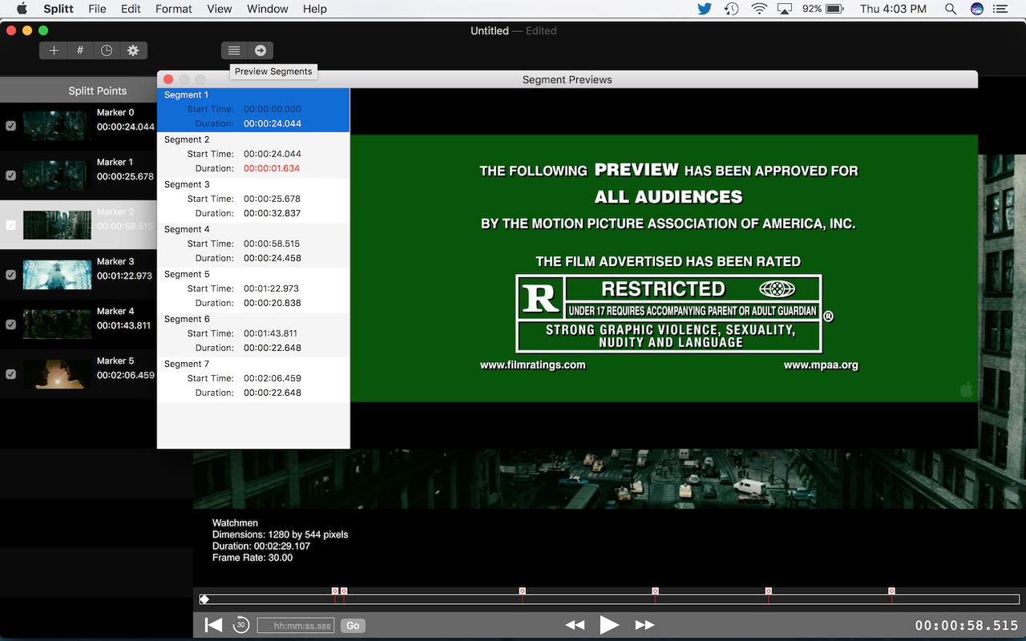The width and height of the screenshot is (1026, 641).
Task: Select Segment 3 in preview list
Action: pos(253,200)
